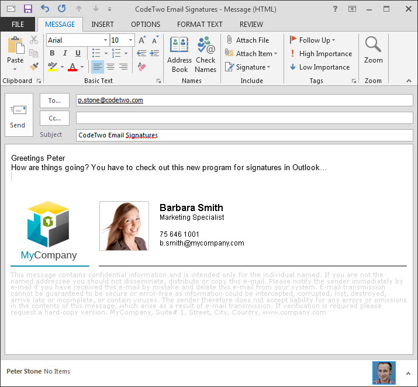
Task: Click into the Cc input field
Action: click(x=244, y=118)
